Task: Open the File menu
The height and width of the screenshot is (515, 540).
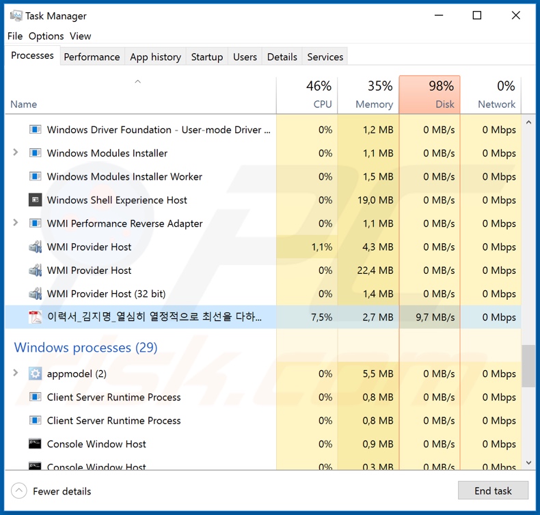Action: [x=15, y=36]
